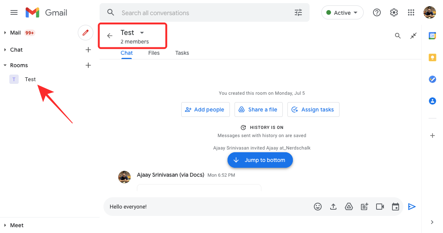Expand the Mail section
Image resolution: width=443 pixels, height=233 pixels.
pos(5,33)
